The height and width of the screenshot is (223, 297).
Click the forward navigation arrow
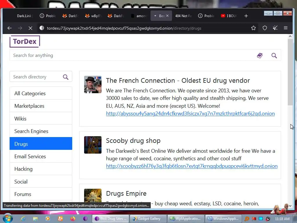(x=20, y=28)
